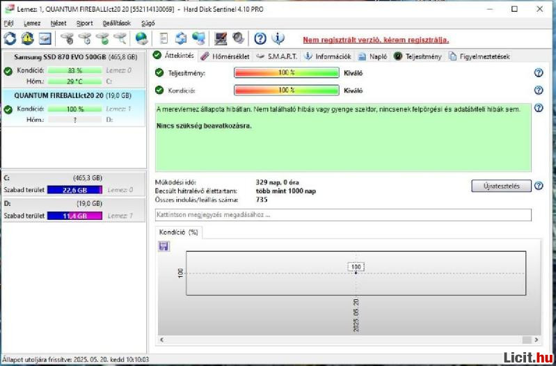Click the 2025. 05. 20 date label on chart axis

[356, 315]
